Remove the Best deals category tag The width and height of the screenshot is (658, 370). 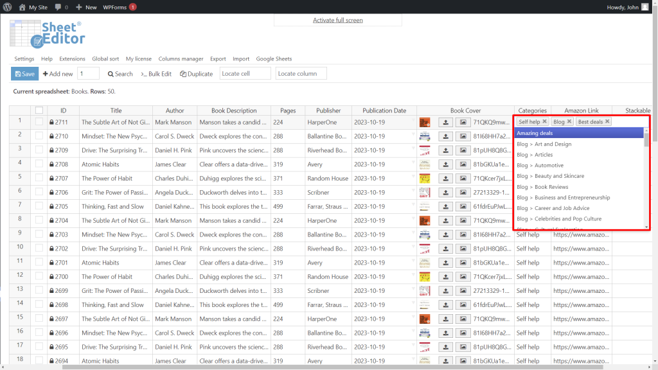click(x=607, y=121)
